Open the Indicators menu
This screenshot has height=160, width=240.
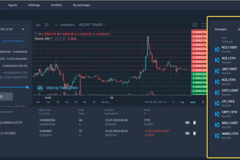pos(64,25)
